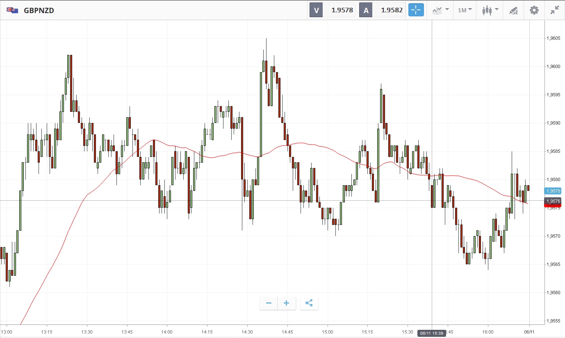Select the drawing tools icon

tap(513, 10)
